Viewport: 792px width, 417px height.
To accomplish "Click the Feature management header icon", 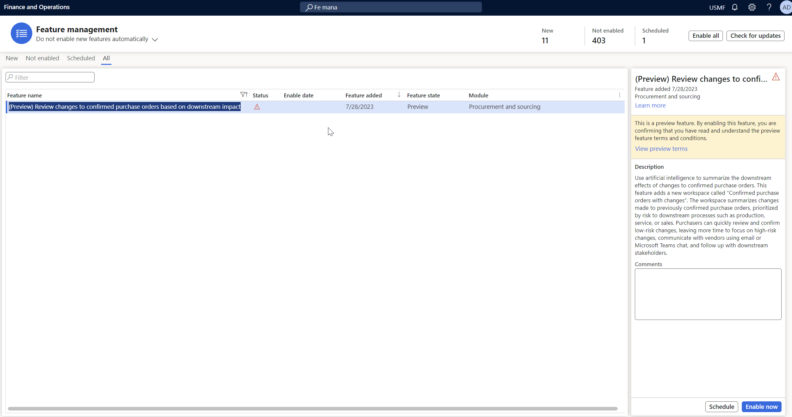I will tap(21, 33).
